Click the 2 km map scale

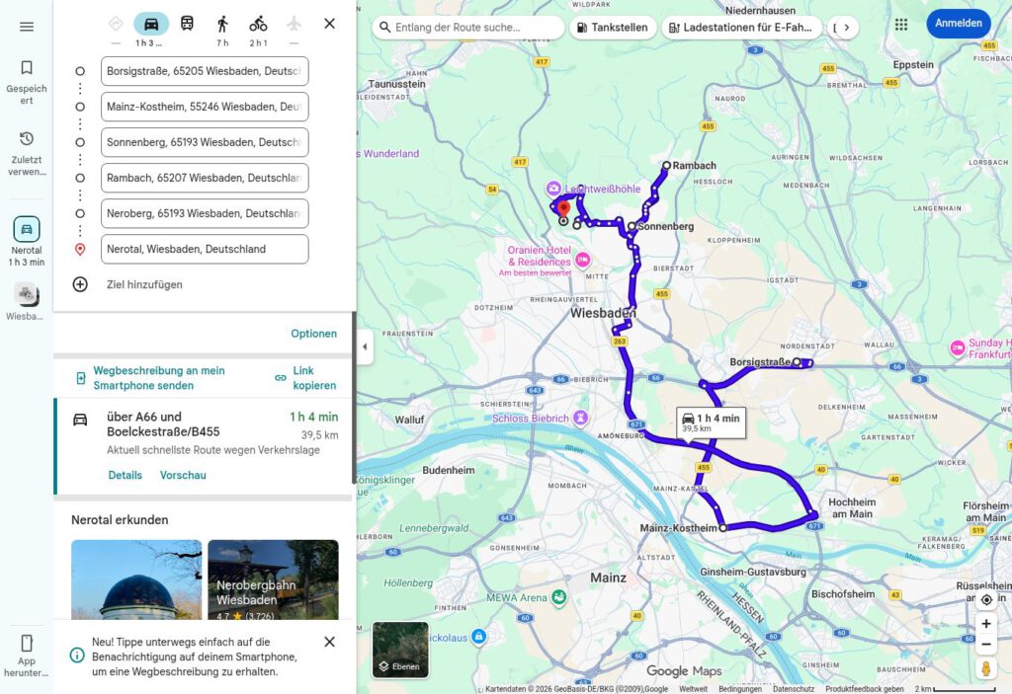coord(956,689)
